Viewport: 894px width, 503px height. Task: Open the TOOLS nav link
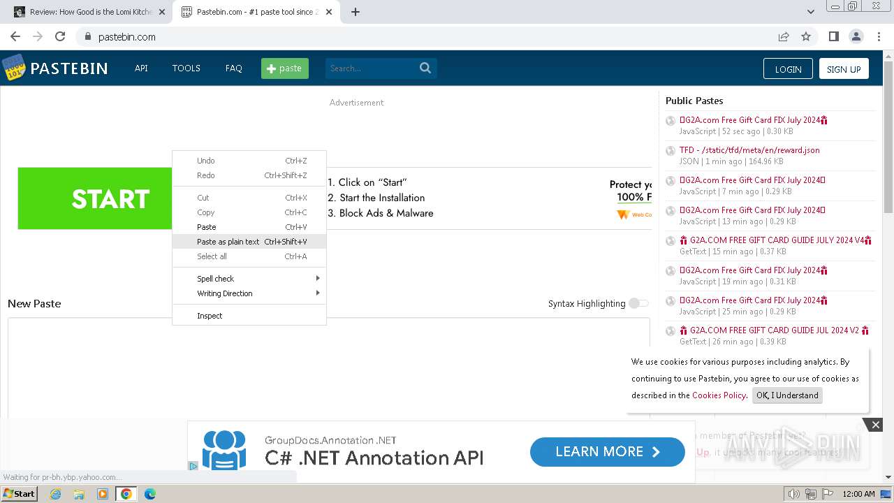click(186, 68)
